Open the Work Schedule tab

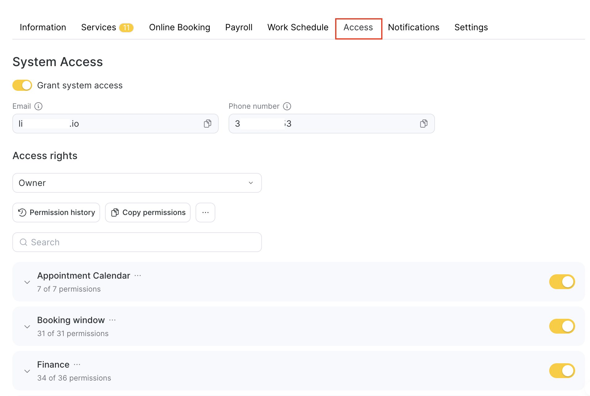(x=297, y=27)
